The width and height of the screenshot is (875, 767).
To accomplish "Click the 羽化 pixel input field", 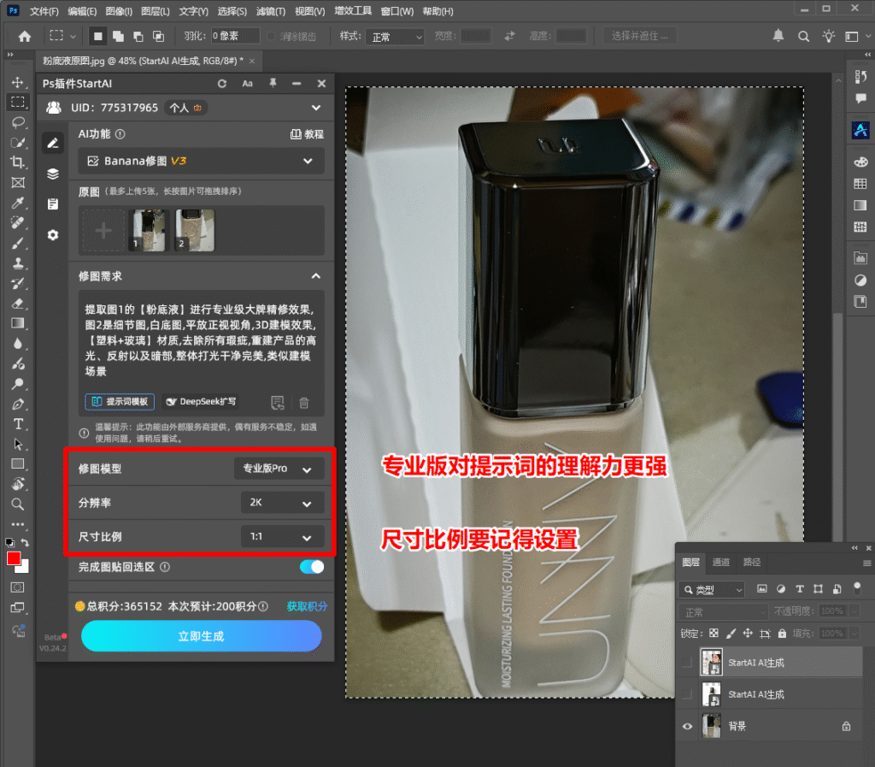I will click(235, 36).
